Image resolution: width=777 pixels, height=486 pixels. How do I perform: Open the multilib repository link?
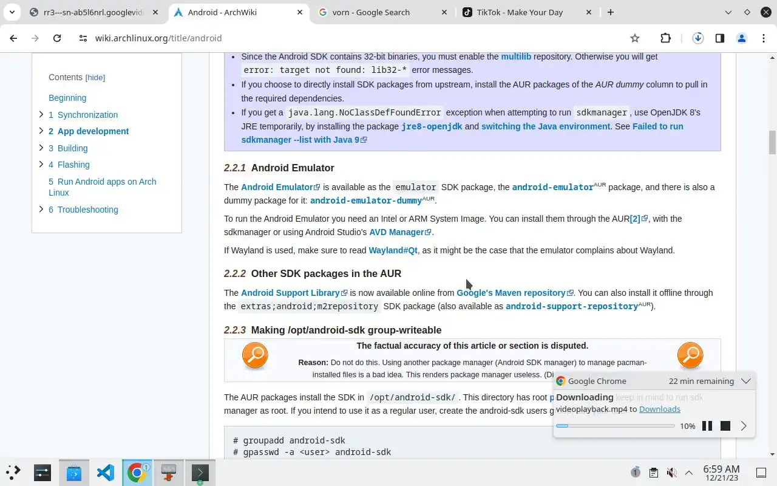point(516,56)
